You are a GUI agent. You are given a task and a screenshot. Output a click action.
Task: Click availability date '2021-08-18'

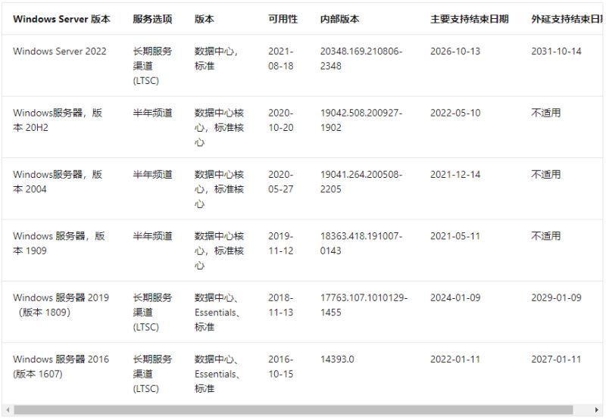[281, 59]
